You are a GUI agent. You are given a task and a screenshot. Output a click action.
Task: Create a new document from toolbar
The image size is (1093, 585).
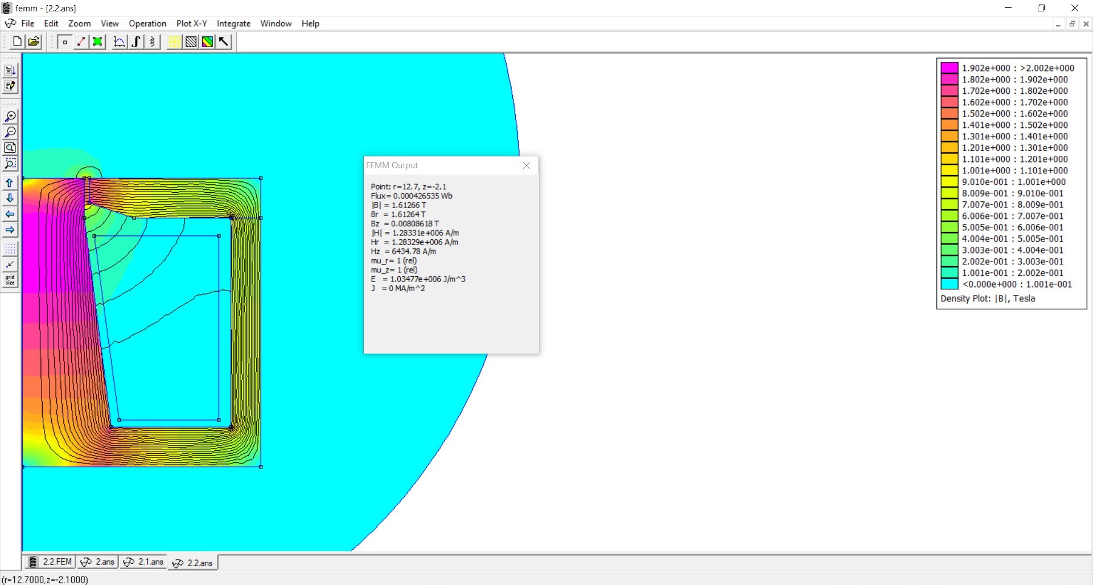pyautogui.click(x=17, y=42)
